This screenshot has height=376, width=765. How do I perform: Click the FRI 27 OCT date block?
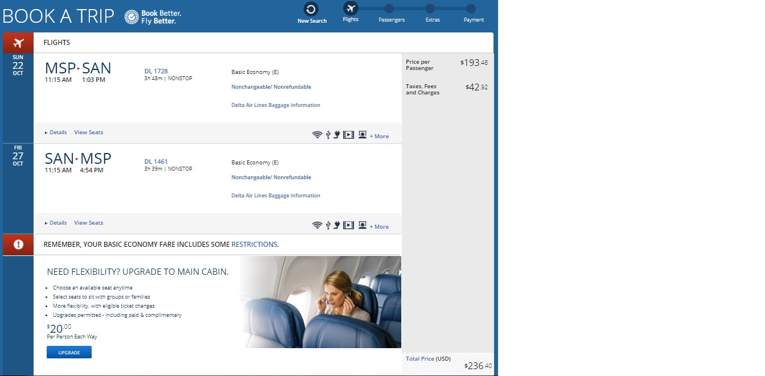tap(18, 156)
